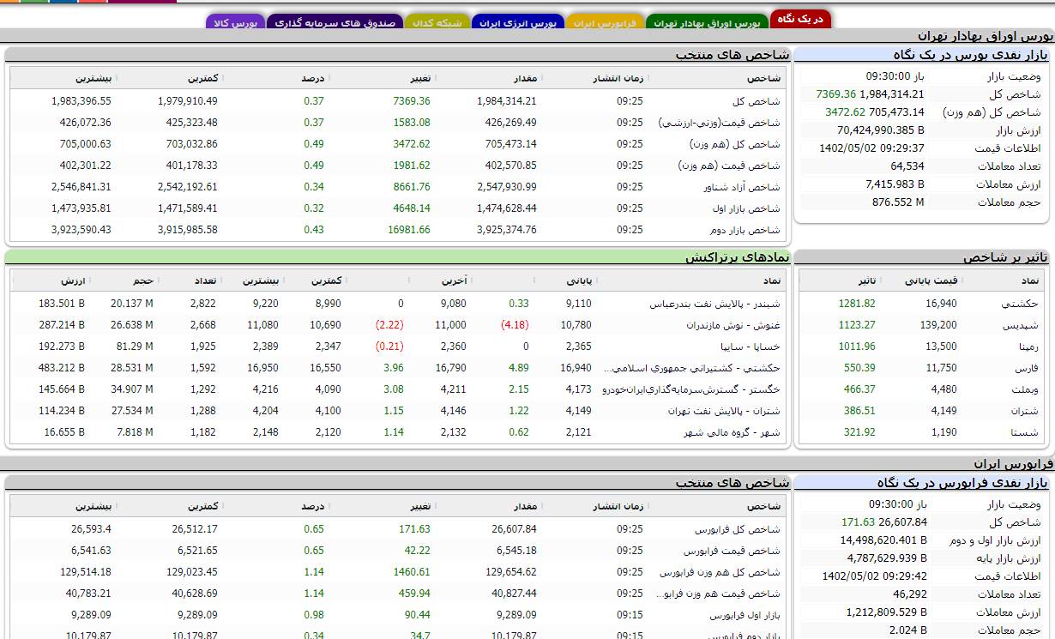Click value 483.212 B in top symbols

pyautogui.click(x=62, y=368)
